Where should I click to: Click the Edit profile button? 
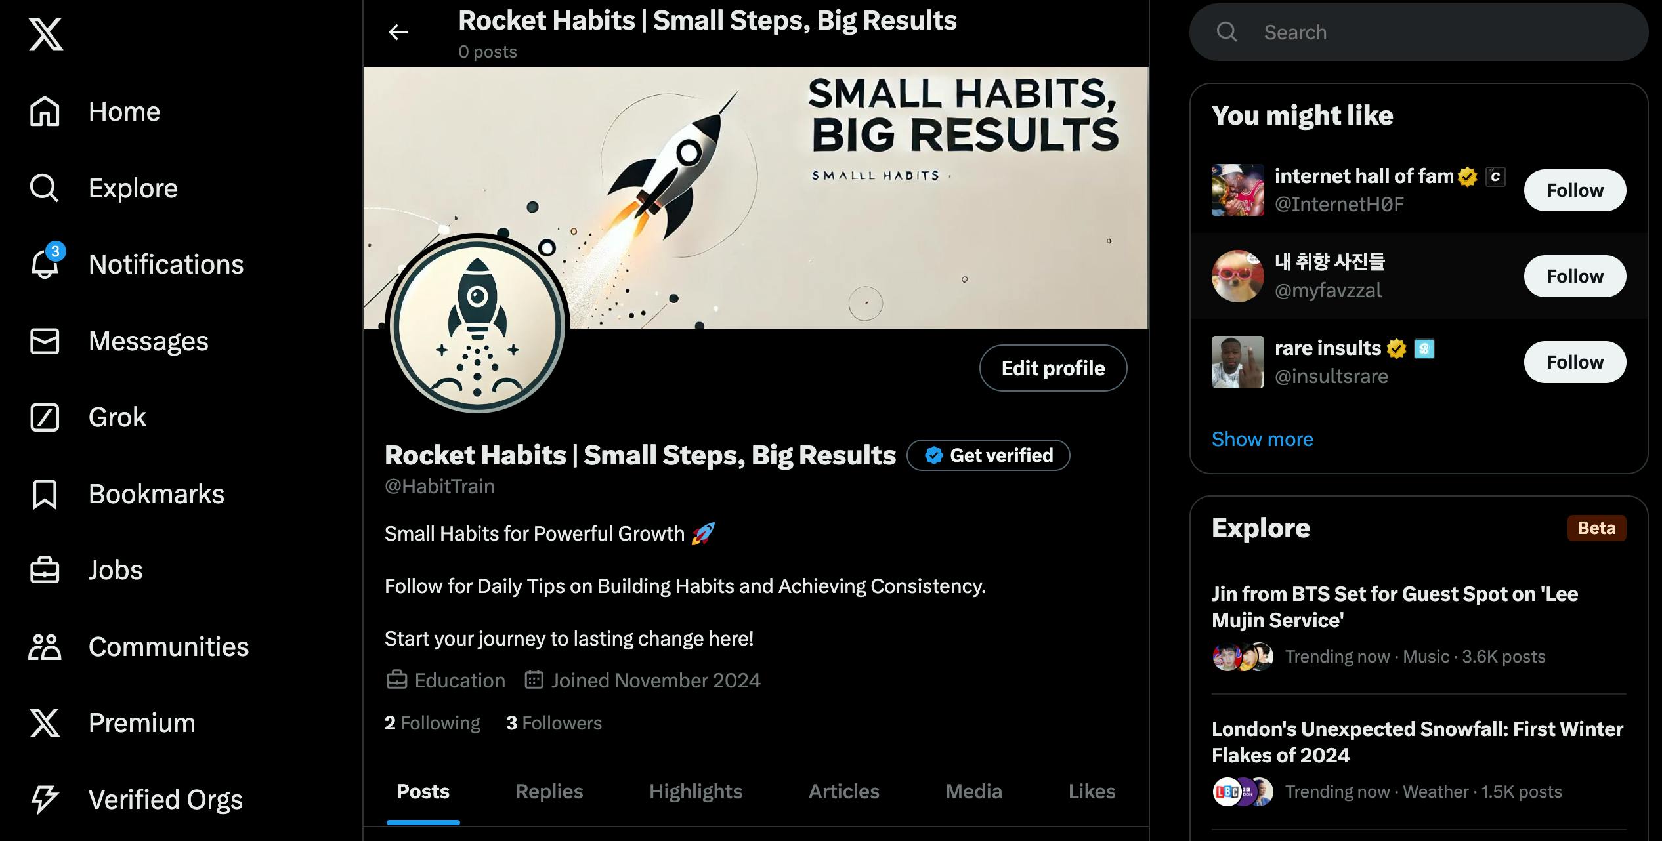(x=1054, y=368)
